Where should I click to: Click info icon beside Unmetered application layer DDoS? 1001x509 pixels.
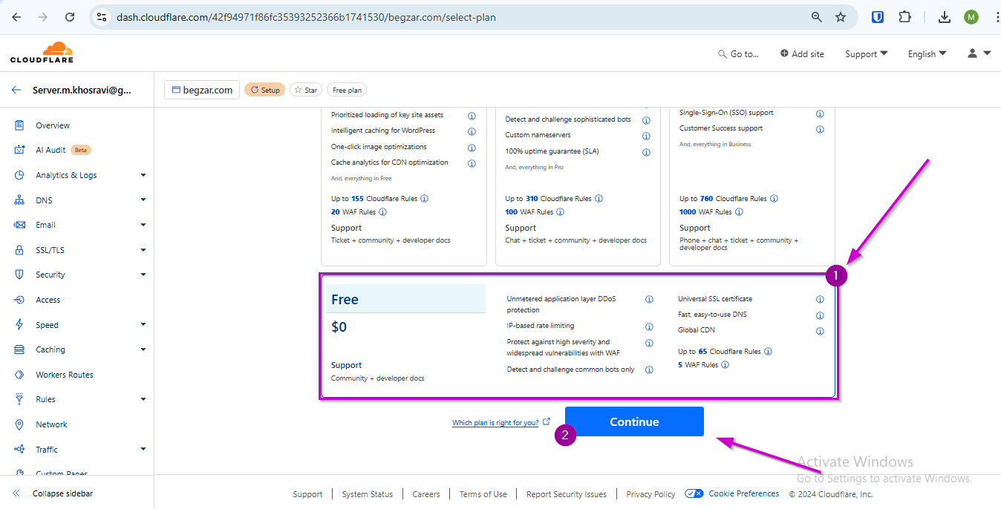[649, 300]
